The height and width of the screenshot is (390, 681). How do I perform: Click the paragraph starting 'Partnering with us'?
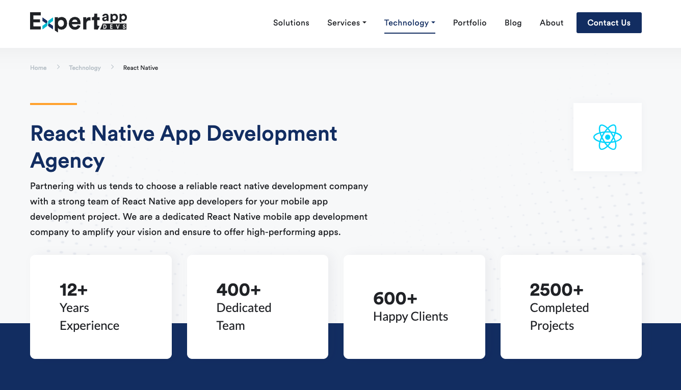(199, 209)
